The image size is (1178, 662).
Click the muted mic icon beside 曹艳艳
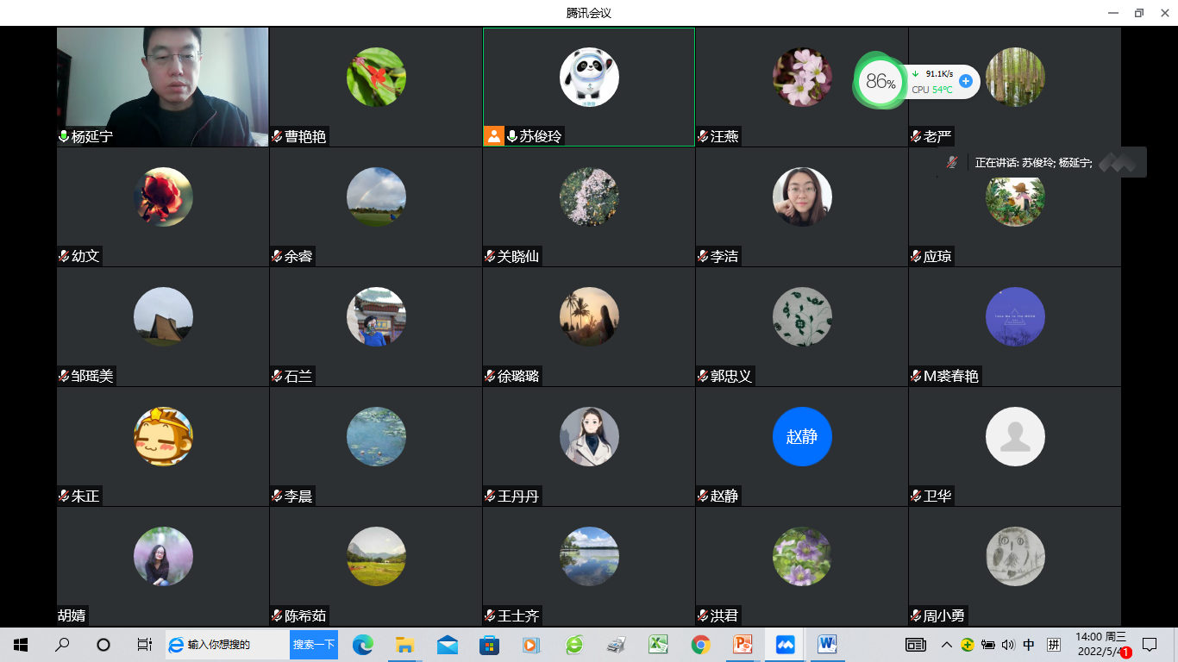[x=277, y=136]
